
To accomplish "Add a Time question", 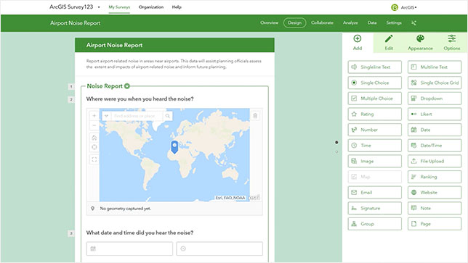I will coord(374,146).
